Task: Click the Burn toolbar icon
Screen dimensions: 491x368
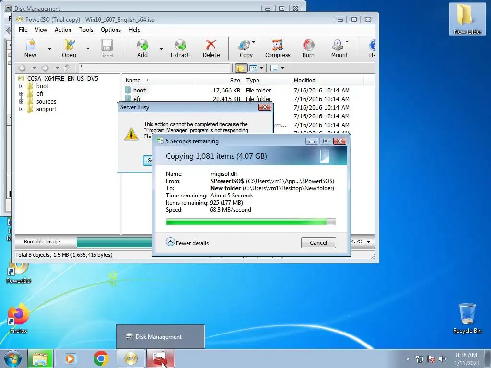Action: pos(308,48)
